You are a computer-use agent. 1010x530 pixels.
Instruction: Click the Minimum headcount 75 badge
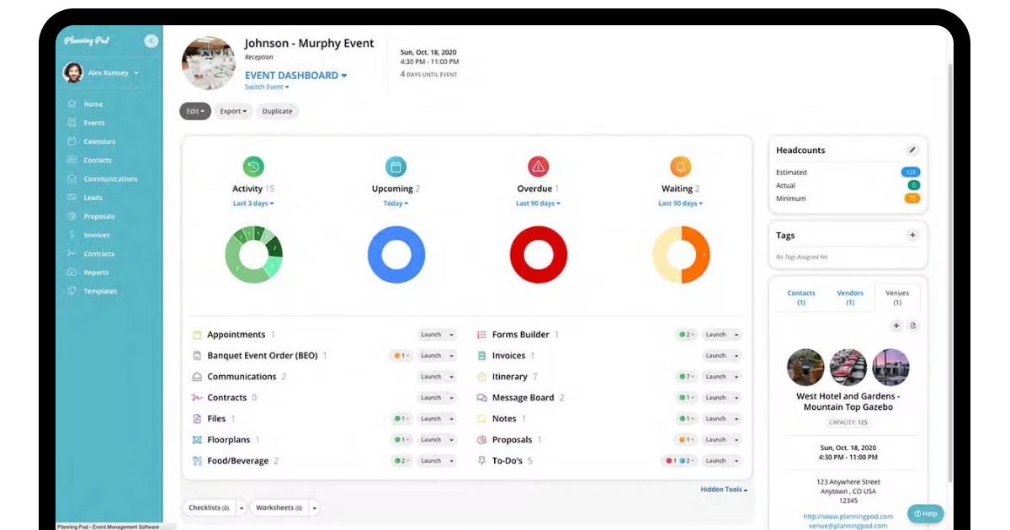tap(912, 199)
